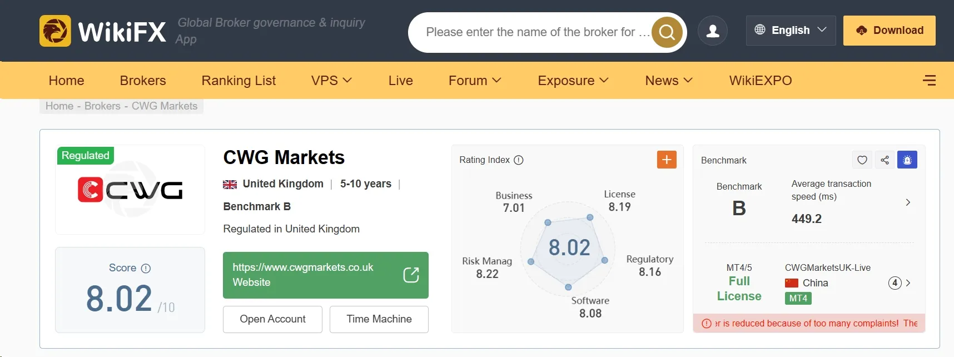Open the cwgmarkets.co.uk website link
Screen dimensions: 954x357
pos(326,275)
